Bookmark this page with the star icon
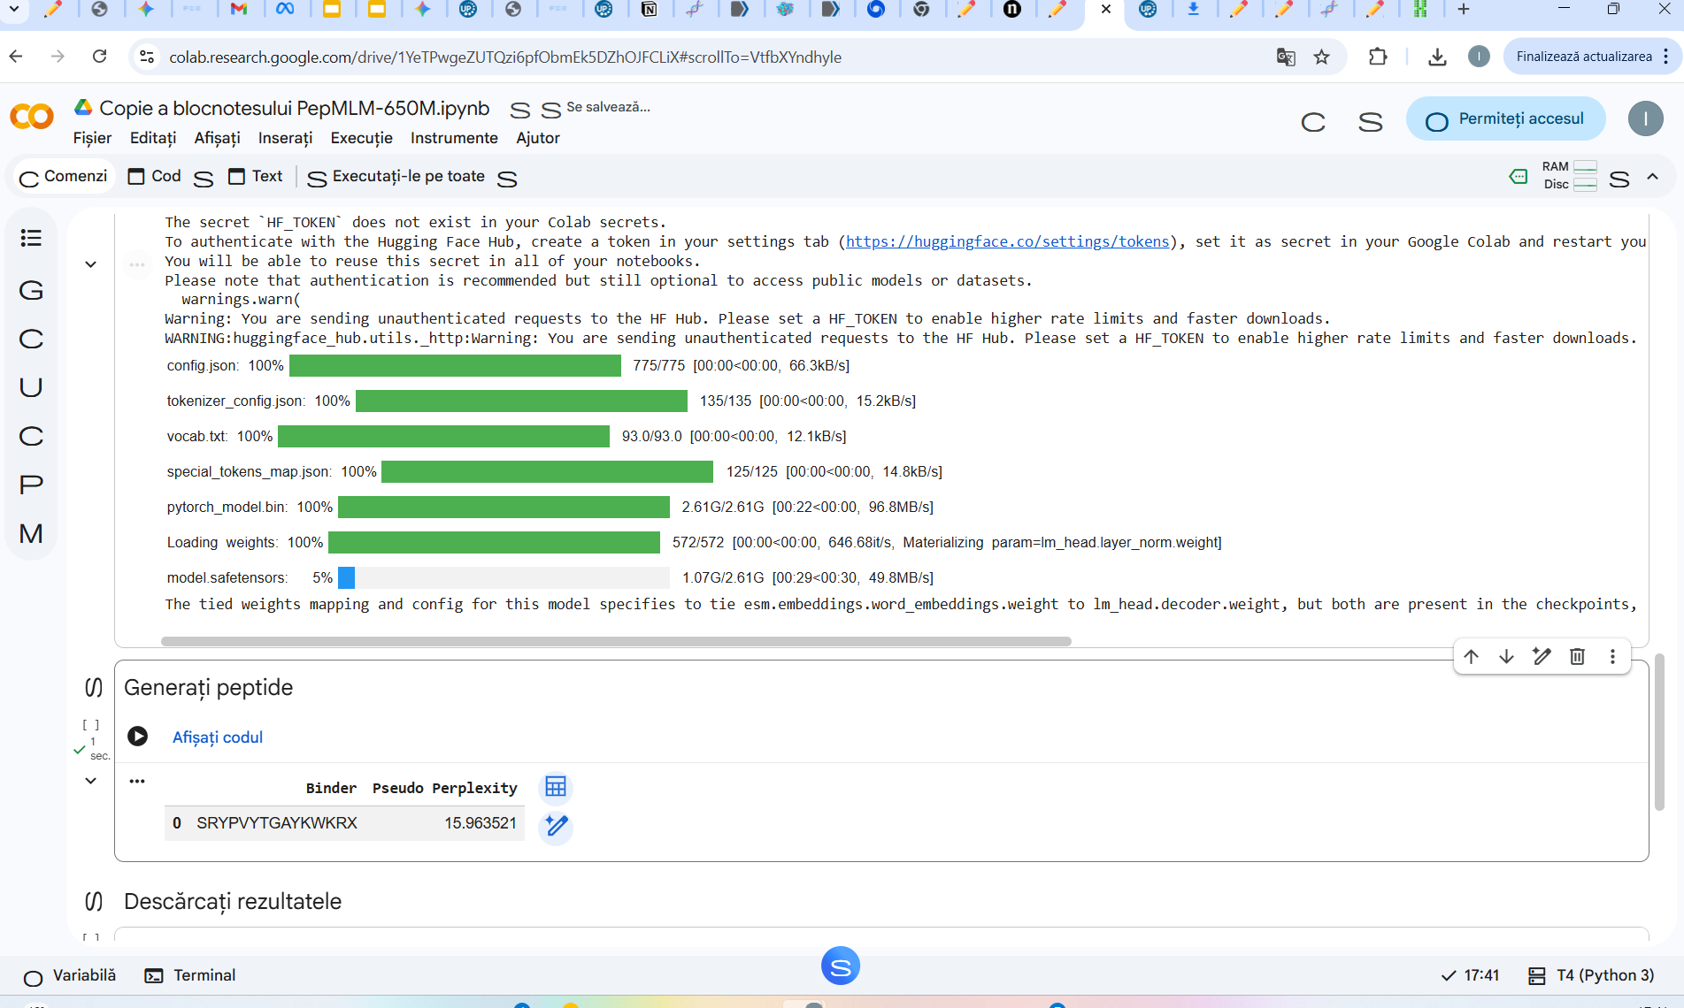Image resolution: width=1684 pixels, height=1008 pixels. tap(1321, 57)
